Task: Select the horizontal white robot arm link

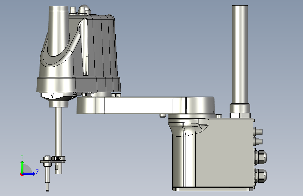Action: tap(145, 105)
